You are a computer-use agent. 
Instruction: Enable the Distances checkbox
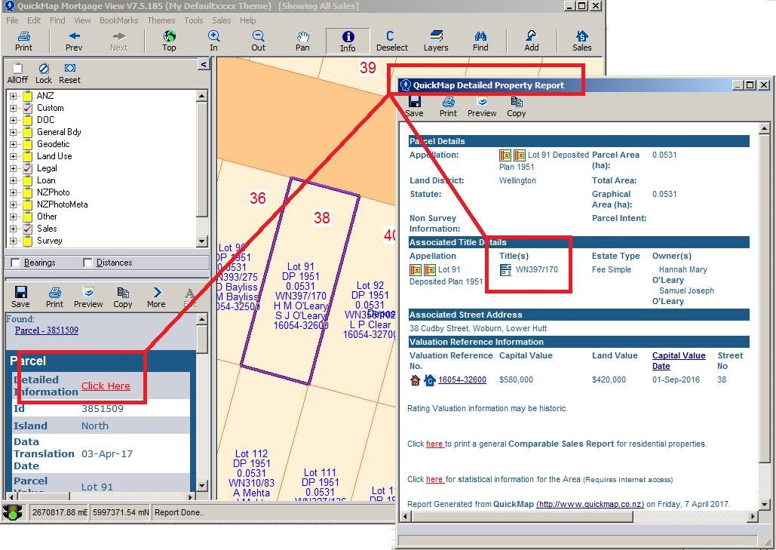[88, 263]
